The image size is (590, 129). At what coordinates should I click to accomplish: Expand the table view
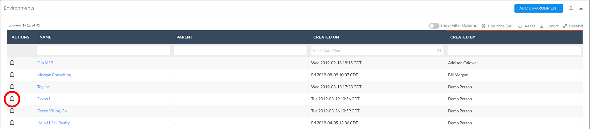pos(573,26)
